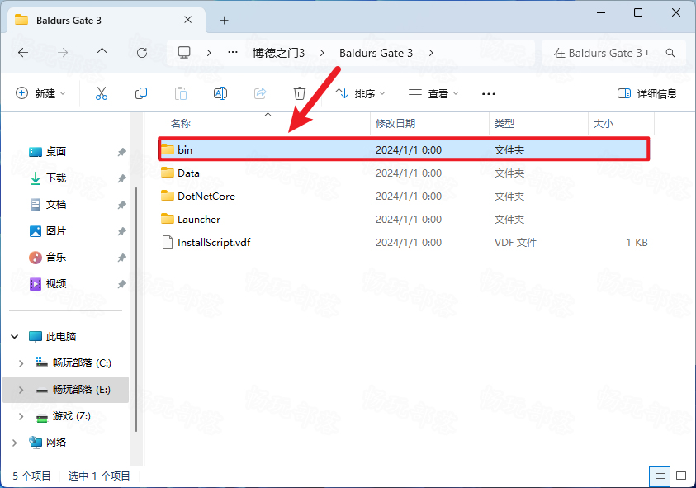Click the Forward navigation arrow
This screenshot has width=696, height=488.
pyautogui.click(x=63, y=53)
